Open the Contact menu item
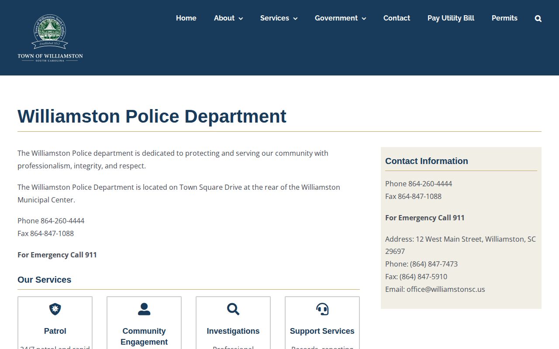The width and height of the screenshot is (559, 349). click(397, 18)
